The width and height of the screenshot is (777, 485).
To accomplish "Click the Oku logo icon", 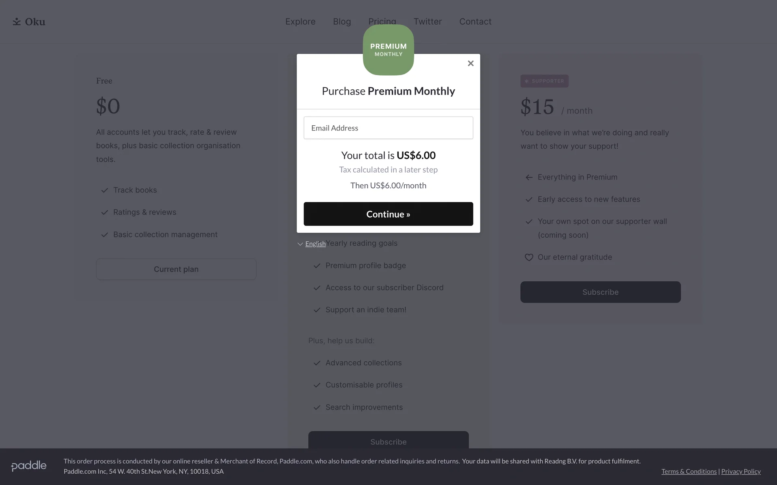I will coord(17,22).
